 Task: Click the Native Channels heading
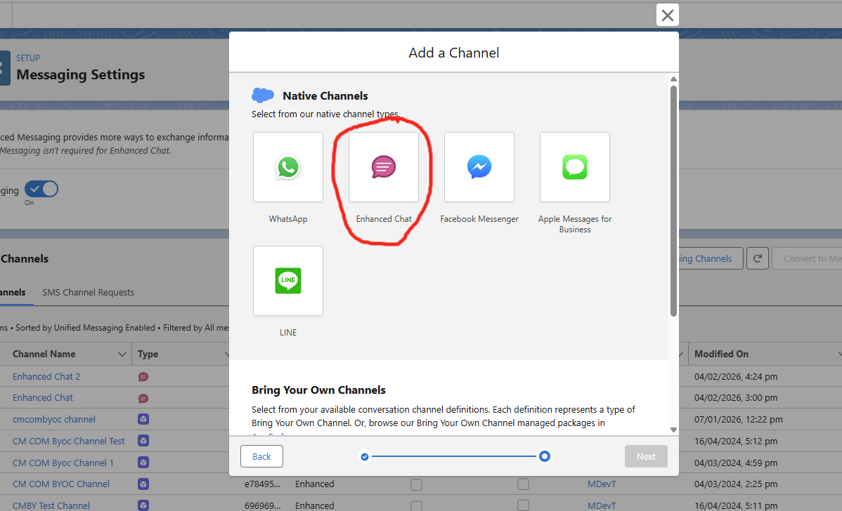click(x=325, y=96)
